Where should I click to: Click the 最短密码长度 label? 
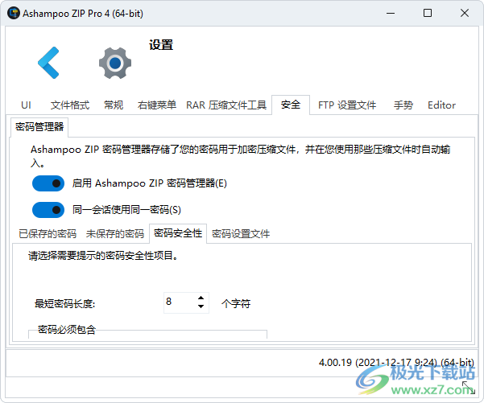(64, 304)
